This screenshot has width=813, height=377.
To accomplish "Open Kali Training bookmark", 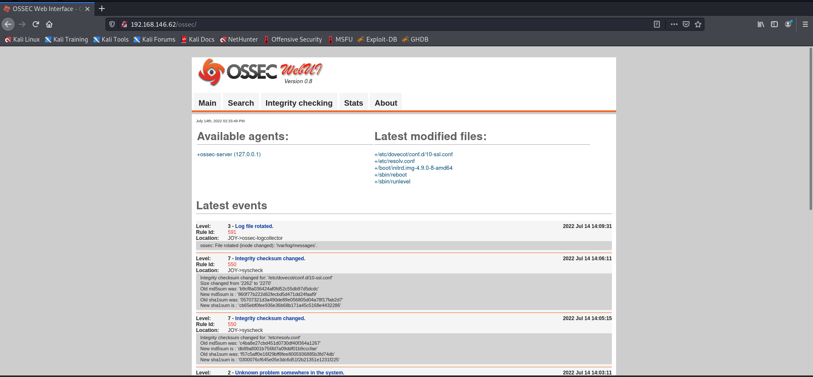I will [x=67, y=39].
